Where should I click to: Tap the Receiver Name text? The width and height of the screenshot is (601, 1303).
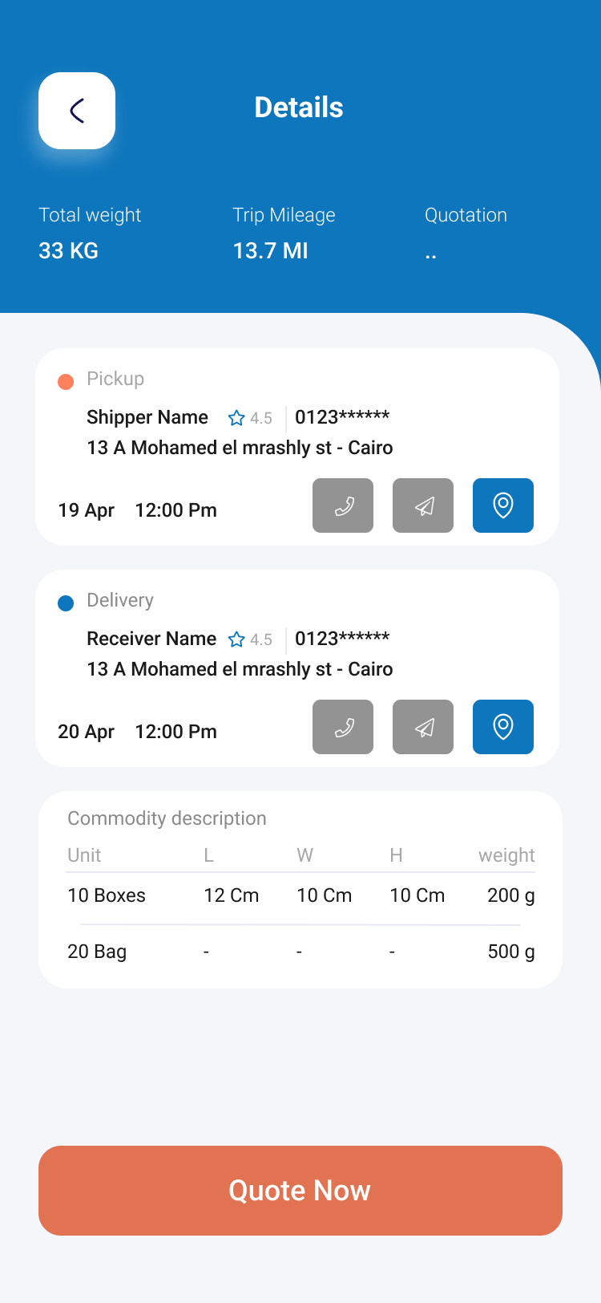pyautogui.click(x=151, y=639)
